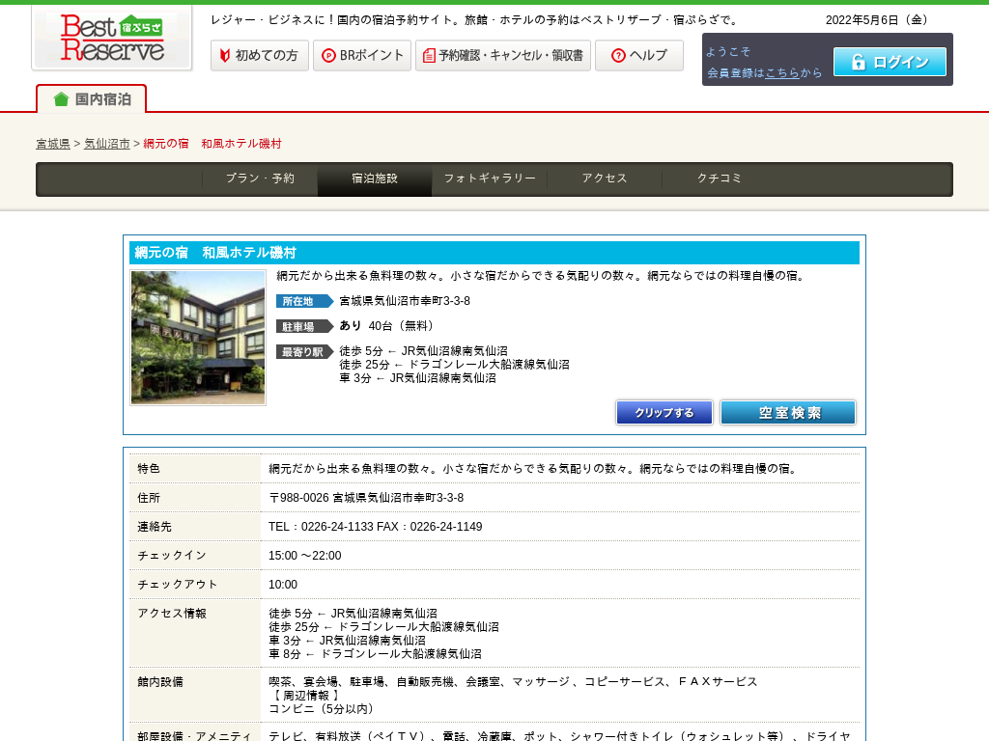This screenshot has height=741, width=989.
Task: Click the lock icon on login button
Action: (x=857, y=63)
